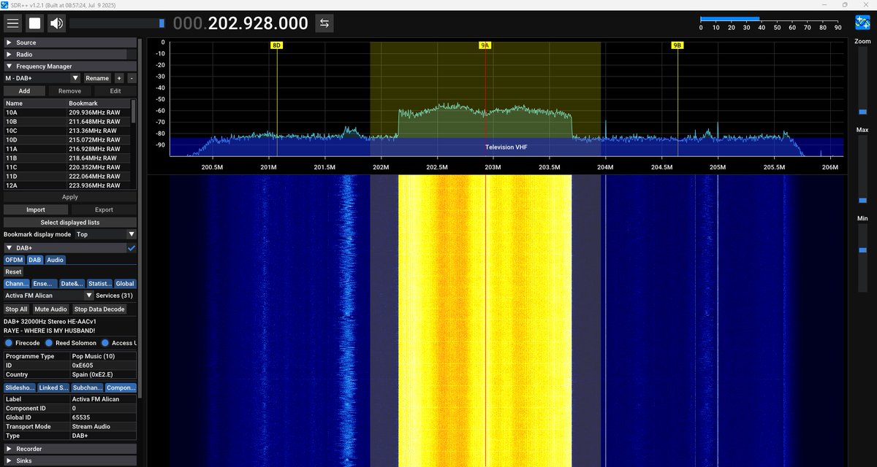
Task: Select the 11D bookmark row
Action: (x=67, y=176)
